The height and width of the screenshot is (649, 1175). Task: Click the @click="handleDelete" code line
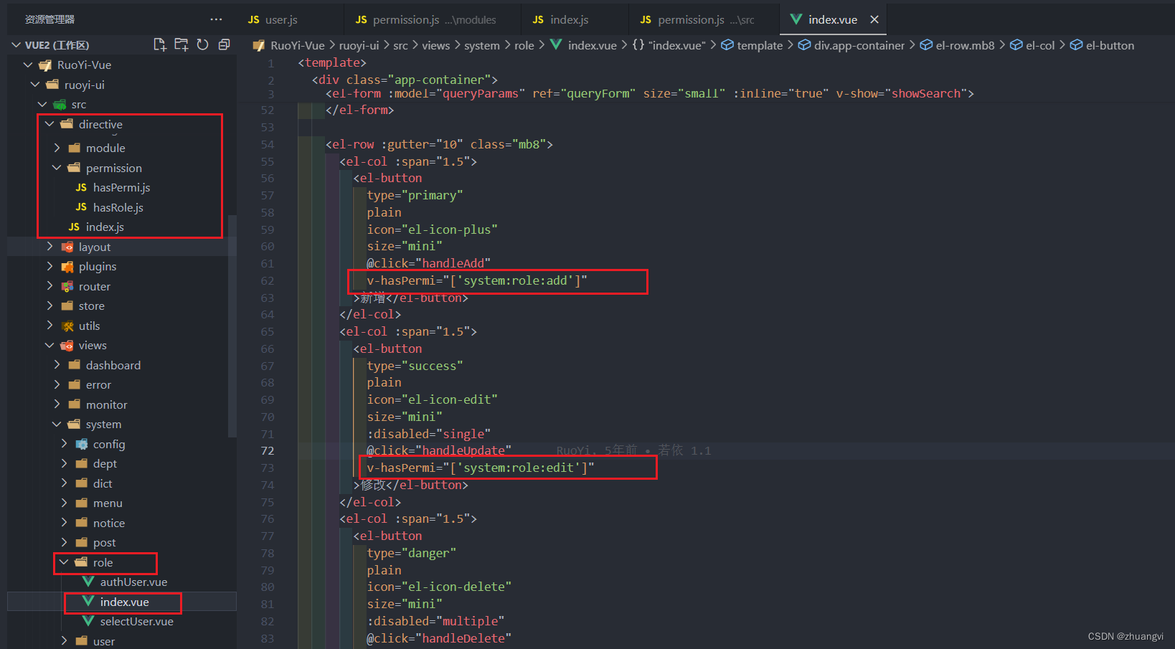[x=439, y=638]
